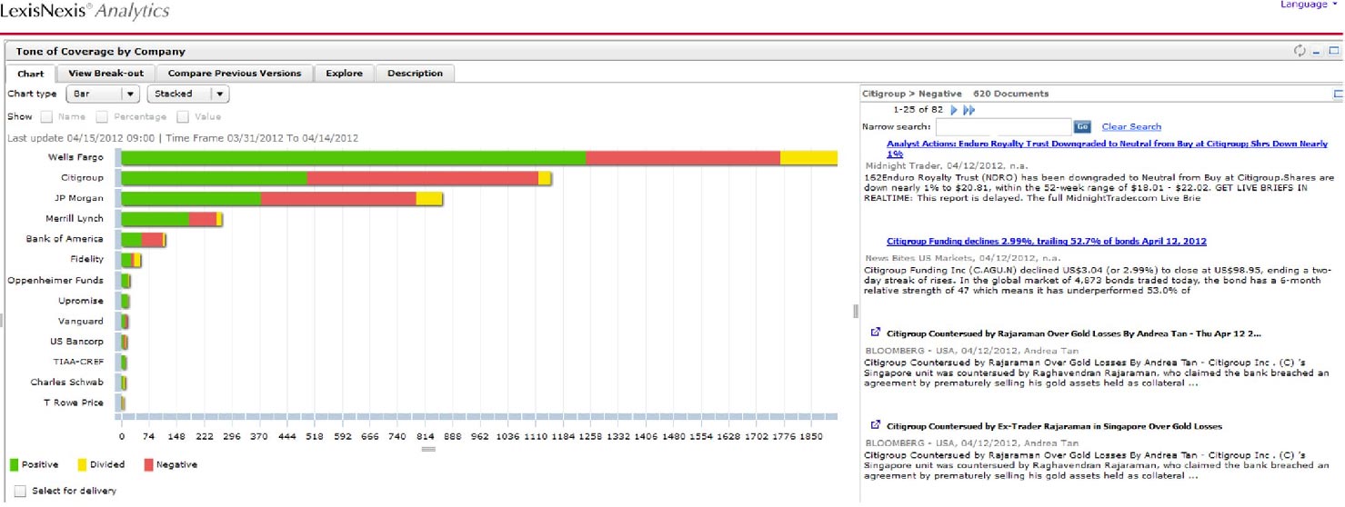1345x507 pixels.
Task: Switch to the Chart tab
Action: (31, 74)
